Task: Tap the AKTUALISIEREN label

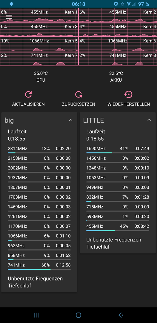Action: tap(28, 104)
